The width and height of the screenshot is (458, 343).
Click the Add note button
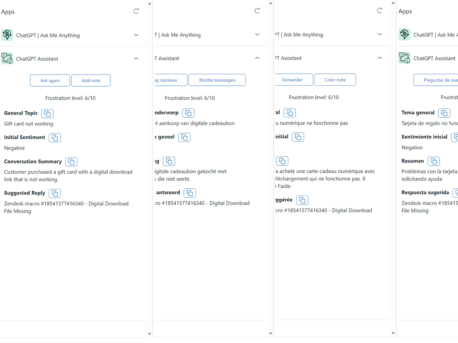91,80
